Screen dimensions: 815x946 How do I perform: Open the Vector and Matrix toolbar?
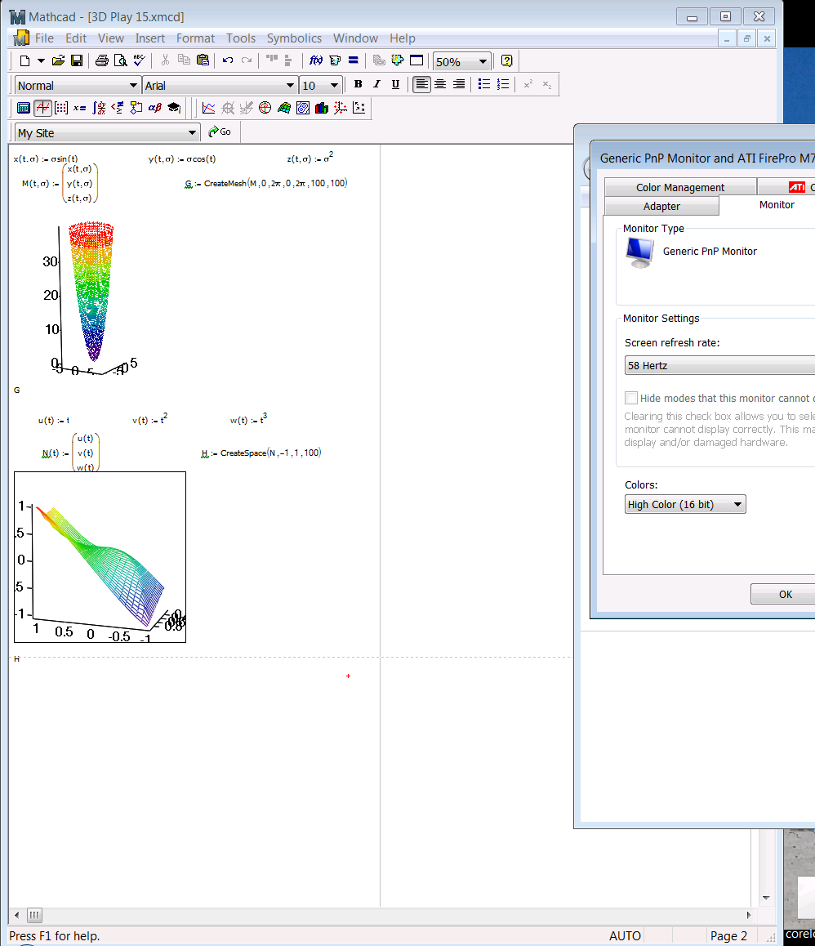(x=61, y=108)
